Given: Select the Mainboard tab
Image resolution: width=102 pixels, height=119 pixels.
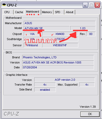Looking at the screenshot, I should coord(33,12).
